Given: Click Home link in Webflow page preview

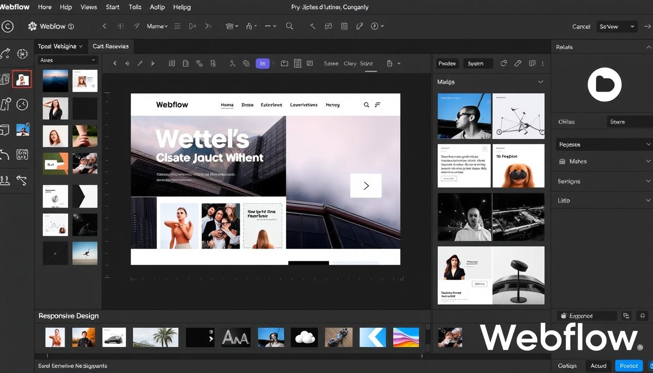Looking at the screenshot, I should point(227,105).
